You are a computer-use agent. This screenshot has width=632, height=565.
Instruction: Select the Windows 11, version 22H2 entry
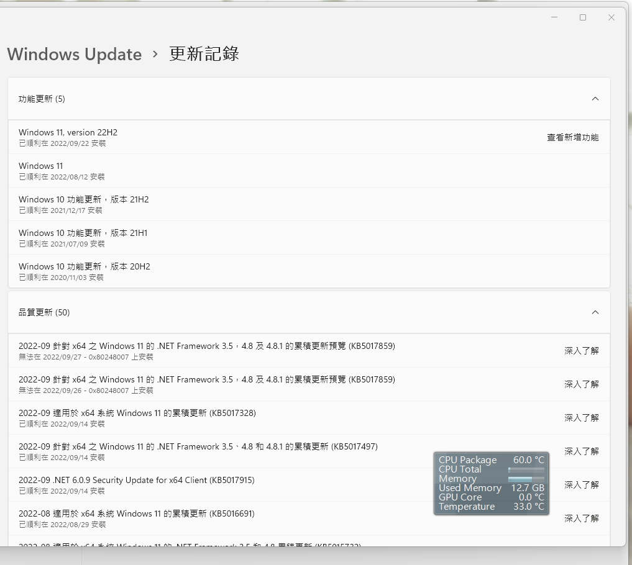click(x=309, y=137)
